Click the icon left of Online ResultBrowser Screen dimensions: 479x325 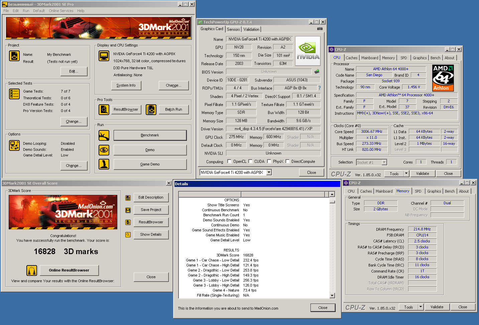pos(32,270)
